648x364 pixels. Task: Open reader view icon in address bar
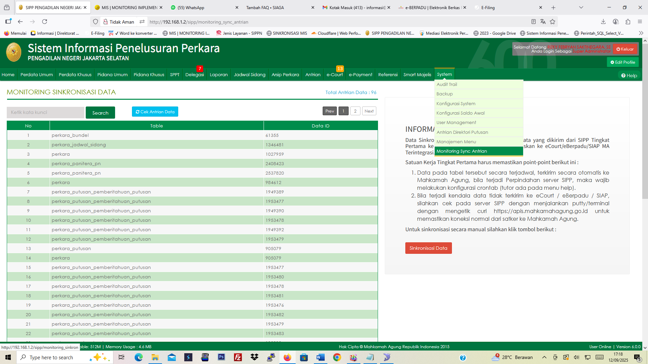click(534, 22)
